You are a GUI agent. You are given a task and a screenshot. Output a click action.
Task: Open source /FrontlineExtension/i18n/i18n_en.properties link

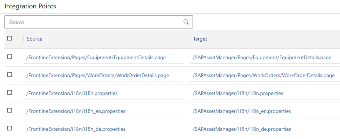click(76, 111)
